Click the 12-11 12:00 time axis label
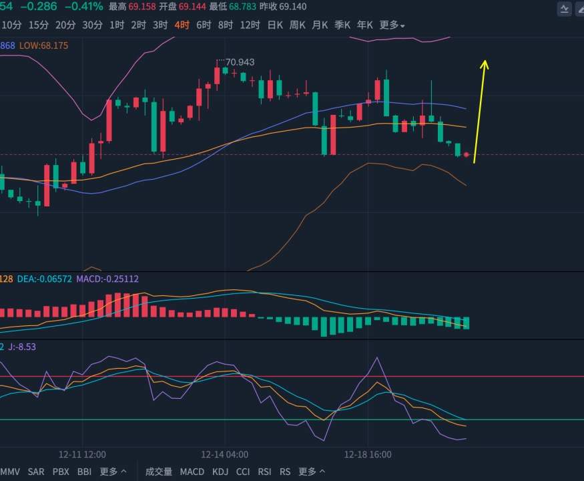 [x=82, y=454]
